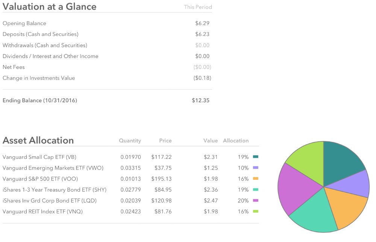
Task: Click the $1.25 value cell
Action: (211, 168)
